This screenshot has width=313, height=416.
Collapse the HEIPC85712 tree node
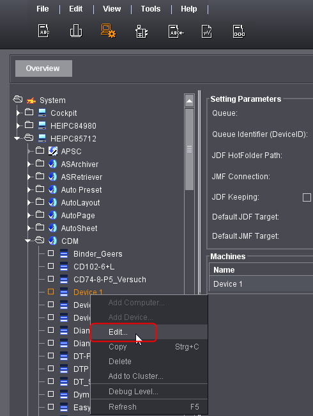click(x=17, y=138)
